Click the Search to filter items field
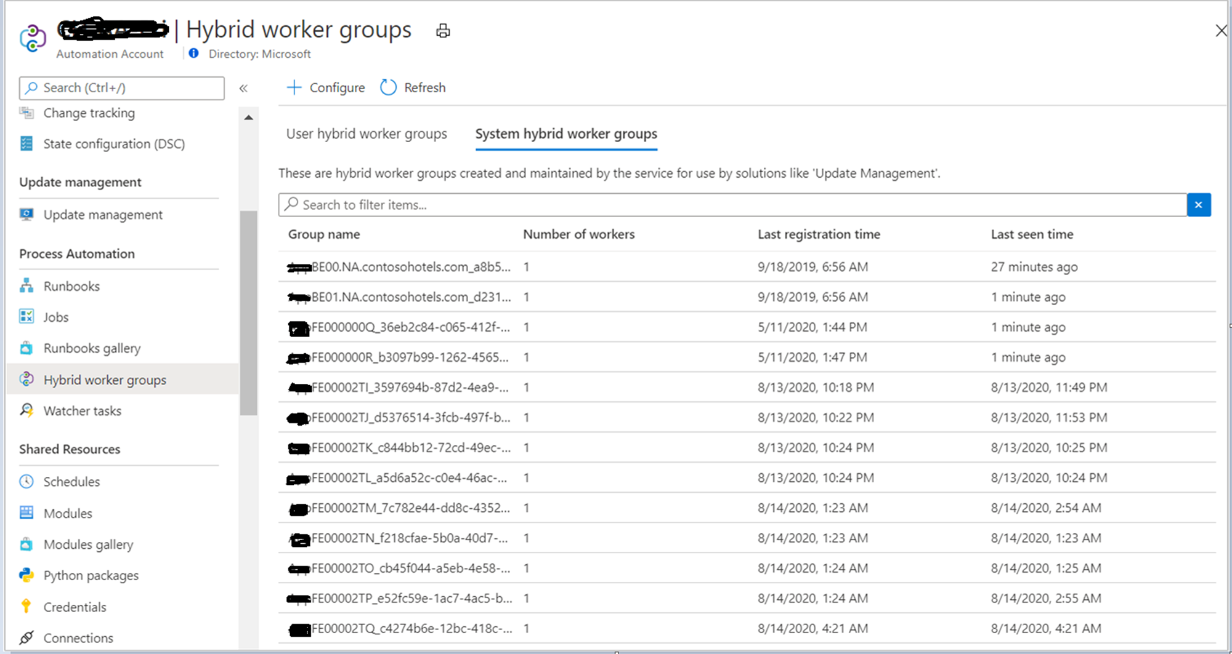Viewport: 1232px width, 654px height. click(732, 205)
